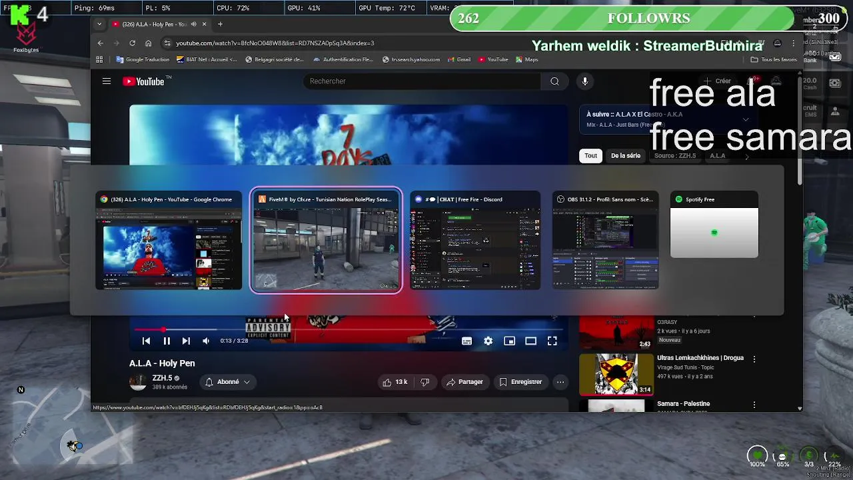The height and width of the screenshot is (480, 853).
Task: Open the Ultras Lemkachkhines video thumbnail
Action: tap(616, 374)
